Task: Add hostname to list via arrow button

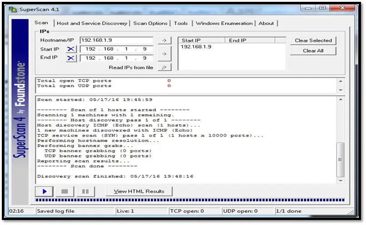Action: (164, 40)
